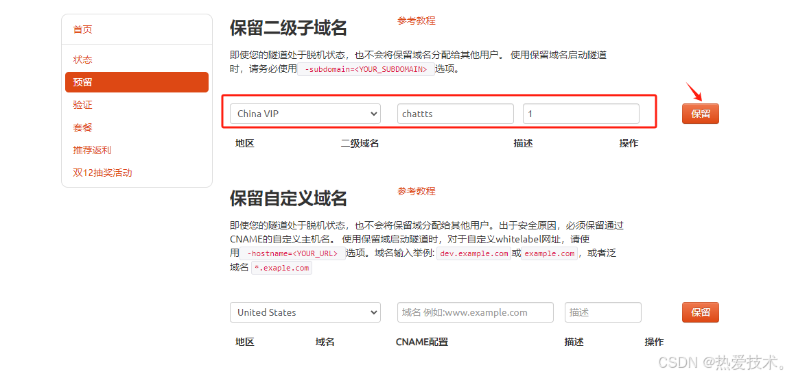Screen dimensions: 796x376
Task: Click the dev.example.com code example
Action: pos(473,253)
